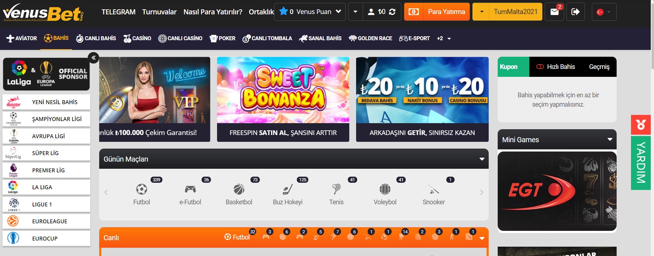Open SÜPER LİG sidebar item

(x=46, y=153)
